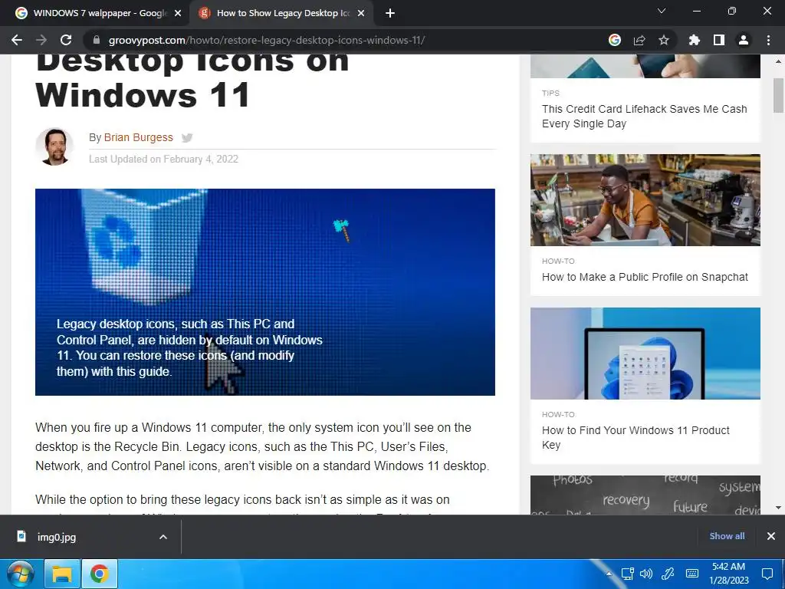Open the network status tray icon
This screenshot has width=785, height=589.
point(627,574)
